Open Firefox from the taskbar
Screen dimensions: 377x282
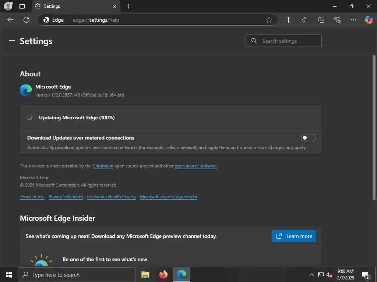click(x=163, y=275)
